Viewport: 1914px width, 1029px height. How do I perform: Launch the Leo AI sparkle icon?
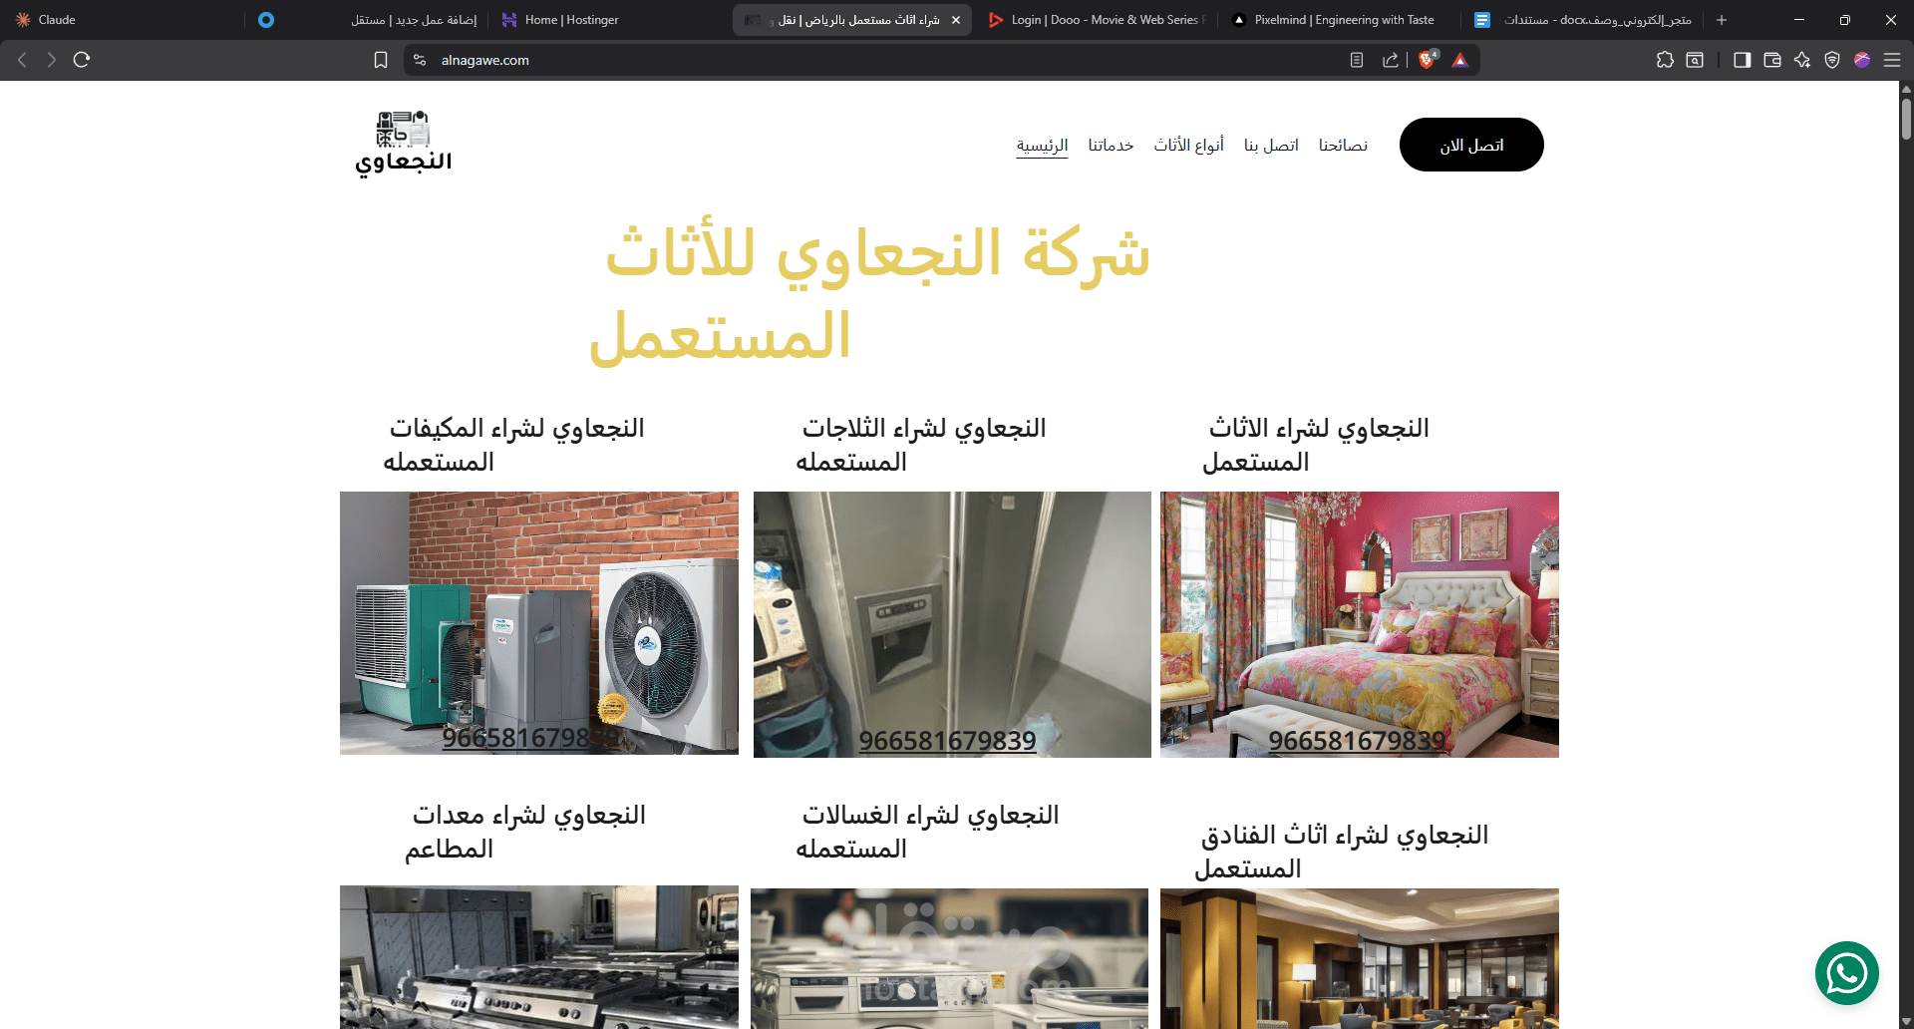point(1801,60)
